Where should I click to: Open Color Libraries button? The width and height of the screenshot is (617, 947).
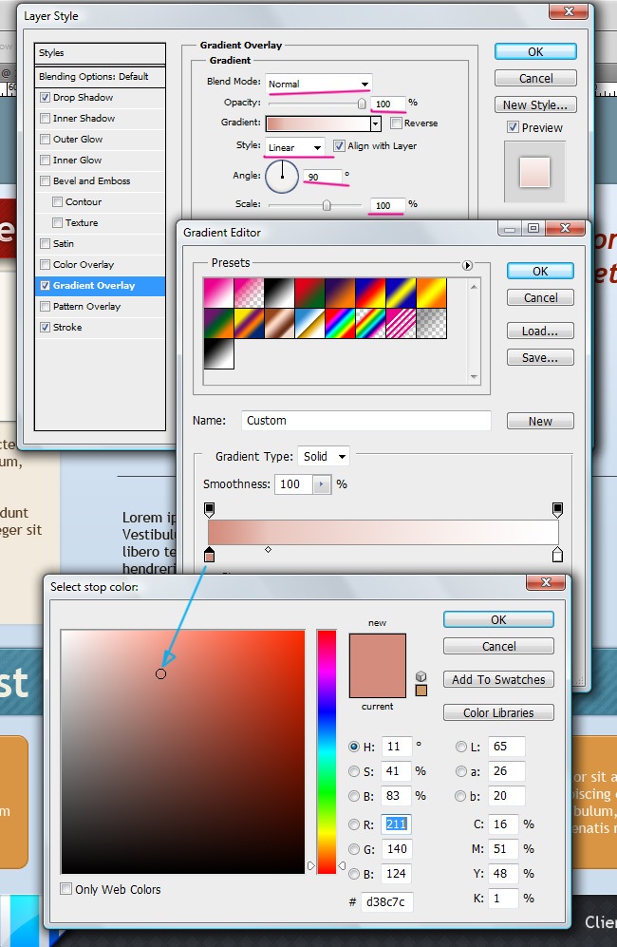pos(498,712)
